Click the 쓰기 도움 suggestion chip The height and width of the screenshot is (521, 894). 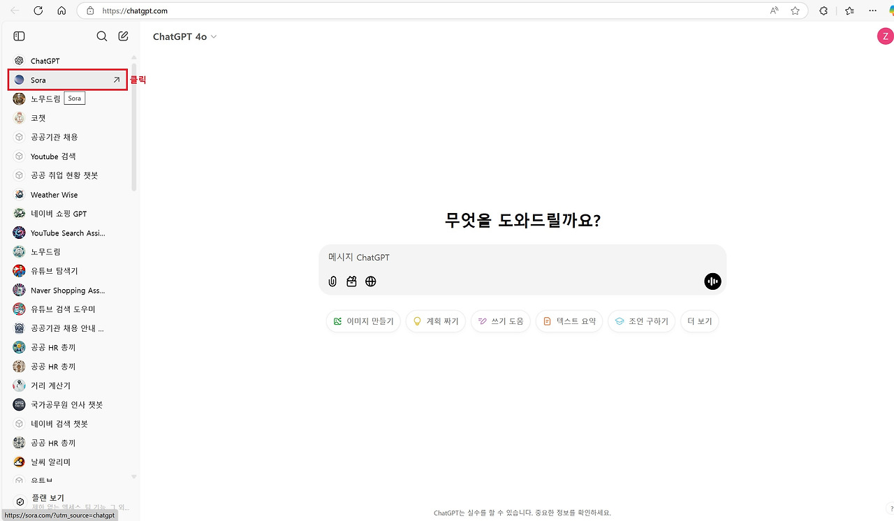(x=501, y=321)
